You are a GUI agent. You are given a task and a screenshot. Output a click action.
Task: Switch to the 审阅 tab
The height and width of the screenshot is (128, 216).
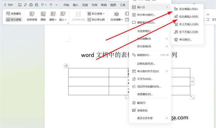point(104,5)
